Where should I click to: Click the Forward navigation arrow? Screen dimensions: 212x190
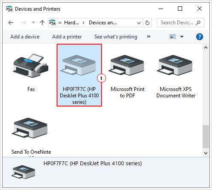(x=24, y=23)
